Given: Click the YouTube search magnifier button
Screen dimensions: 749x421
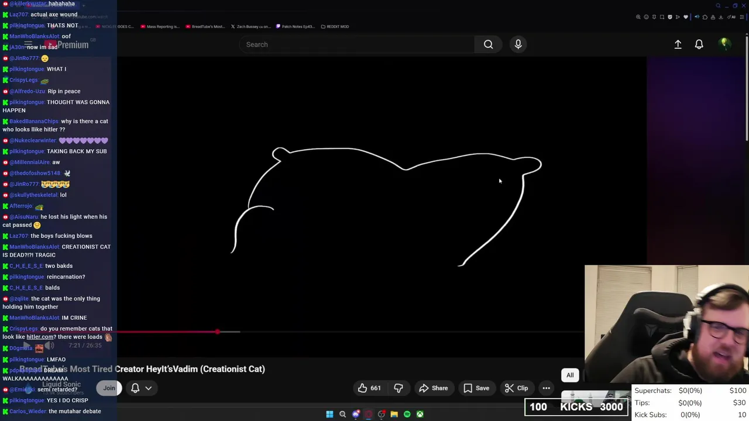Looking at the screenshot, I should coord(488,44).
